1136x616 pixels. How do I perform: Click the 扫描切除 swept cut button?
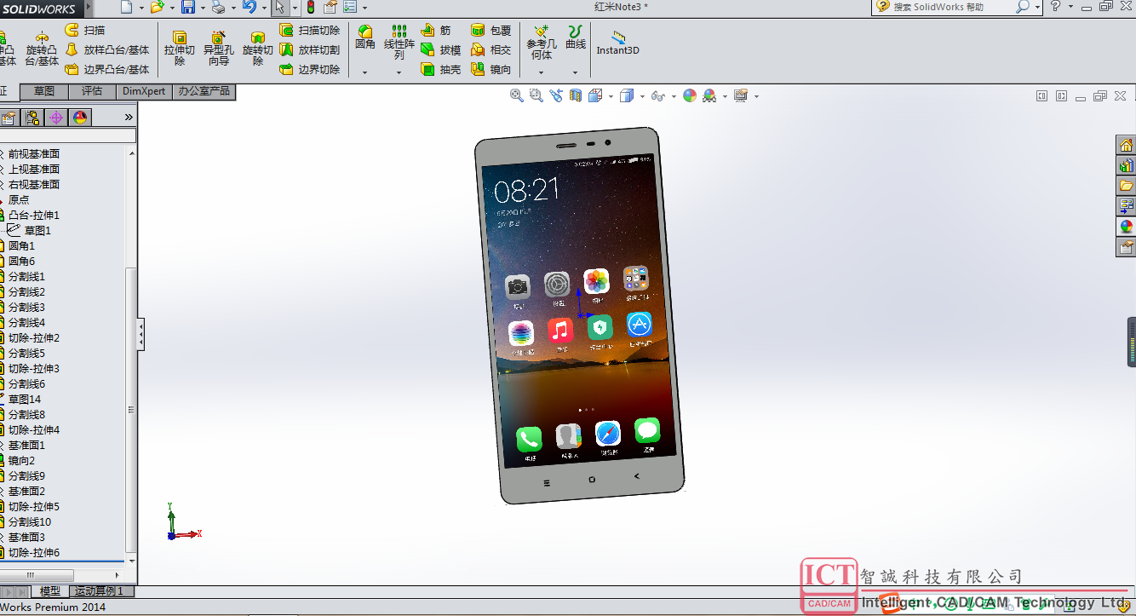pyautogui.click(x=310, y=30)
